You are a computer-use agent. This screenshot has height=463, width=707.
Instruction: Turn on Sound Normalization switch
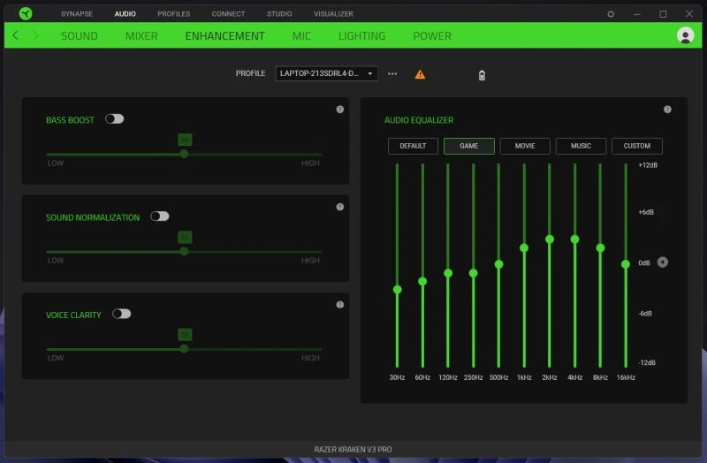(159, 216)
